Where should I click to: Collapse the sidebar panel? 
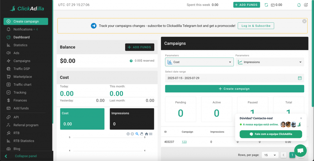coord(26,156)
